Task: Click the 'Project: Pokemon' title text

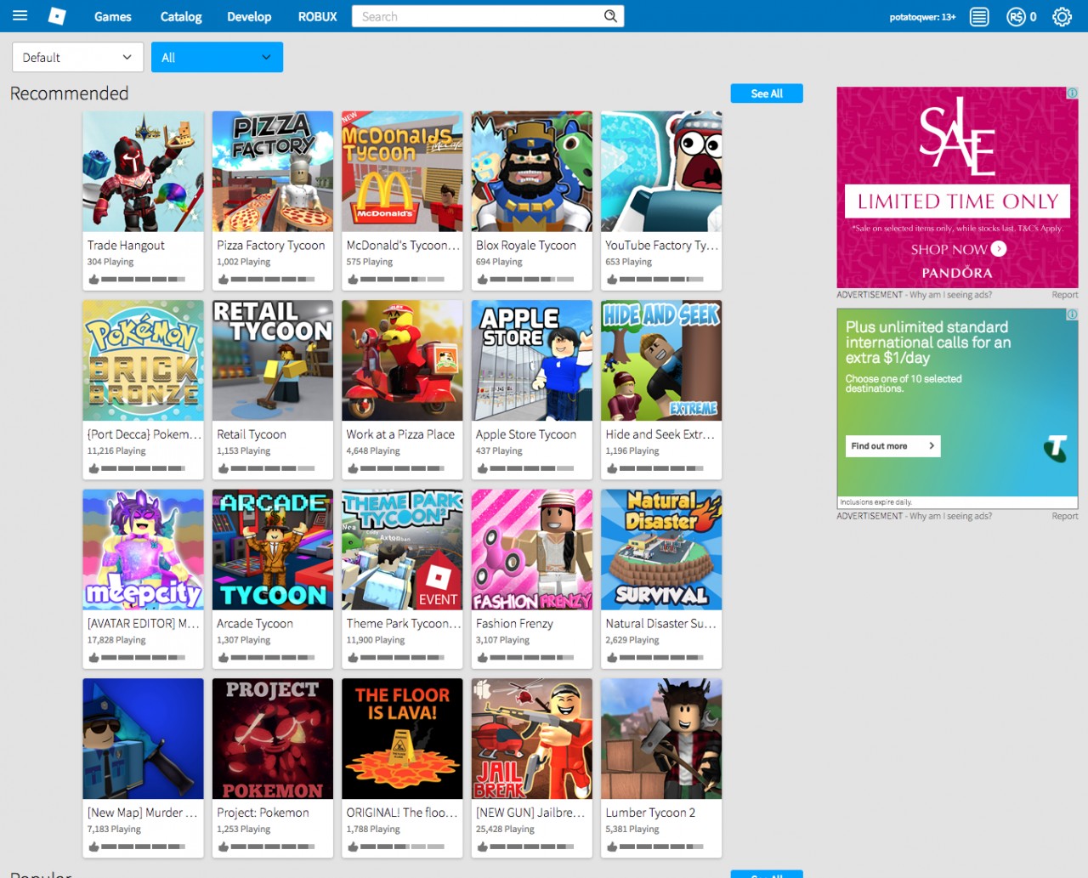Action: (x=263, y=813)
